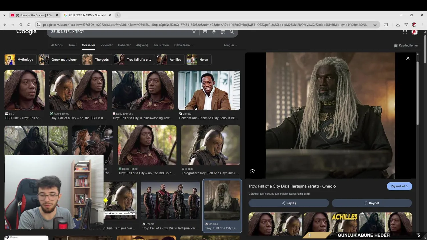The width and height of the screenshot is (427, 240).
Task: Select the Tümü results tab
Action: pyautogui.click(x=72, y=45)
